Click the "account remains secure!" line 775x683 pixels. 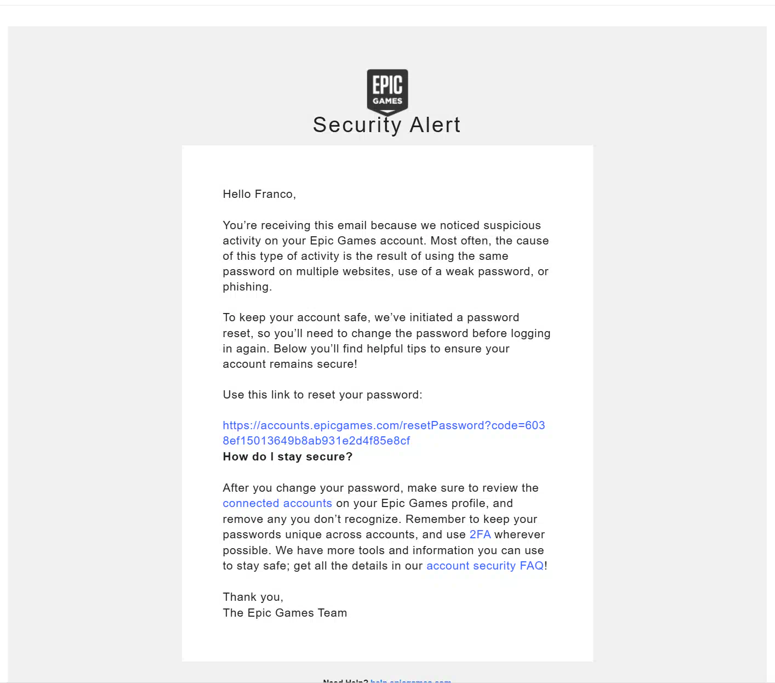[x=289, y=365]
